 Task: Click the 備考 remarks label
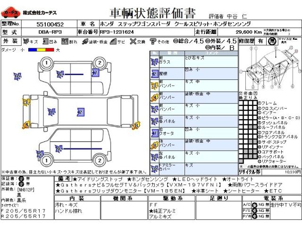tap(64, 179)
